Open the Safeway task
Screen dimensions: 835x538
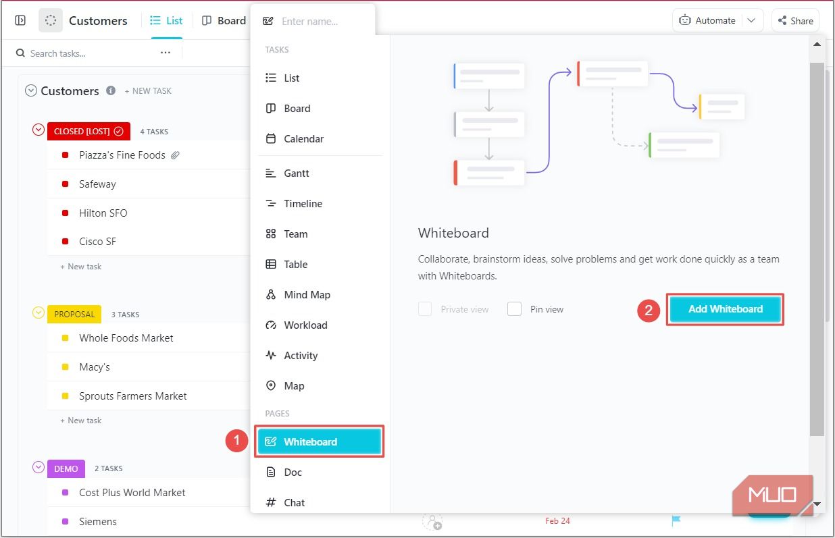[x=97, y=184]
